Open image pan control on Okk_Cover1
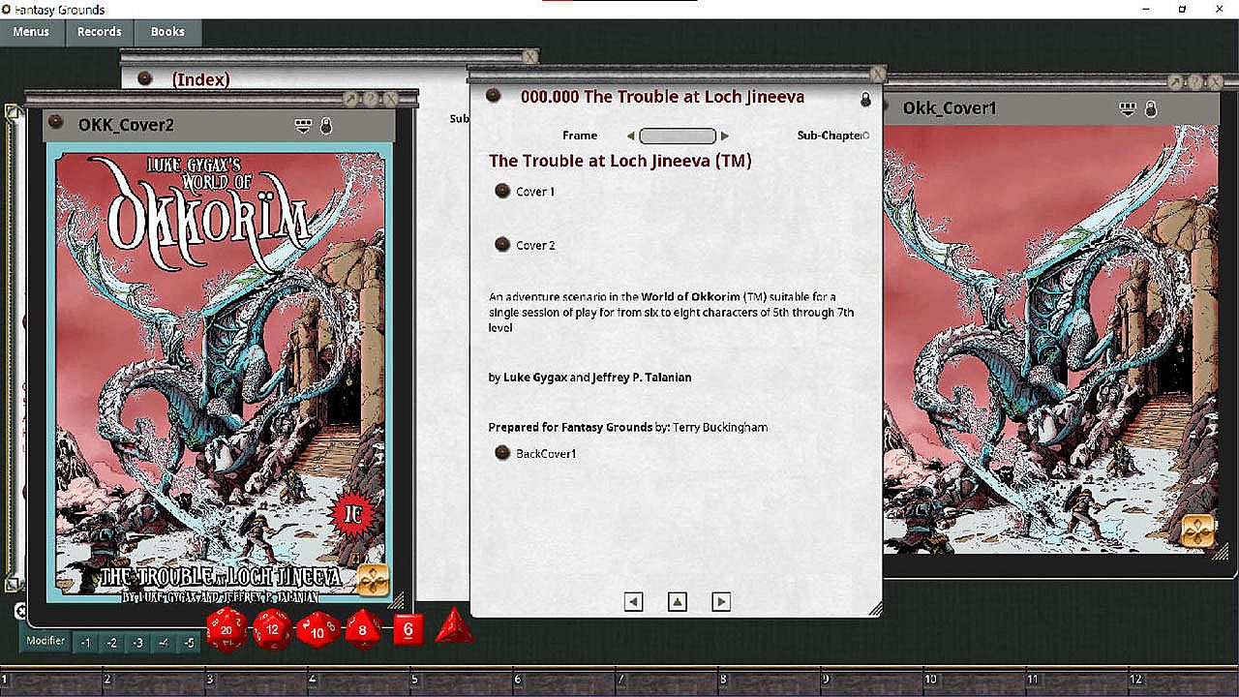Image resolution: width=1239 pixels, height=697 pixels. [1198, 530]
